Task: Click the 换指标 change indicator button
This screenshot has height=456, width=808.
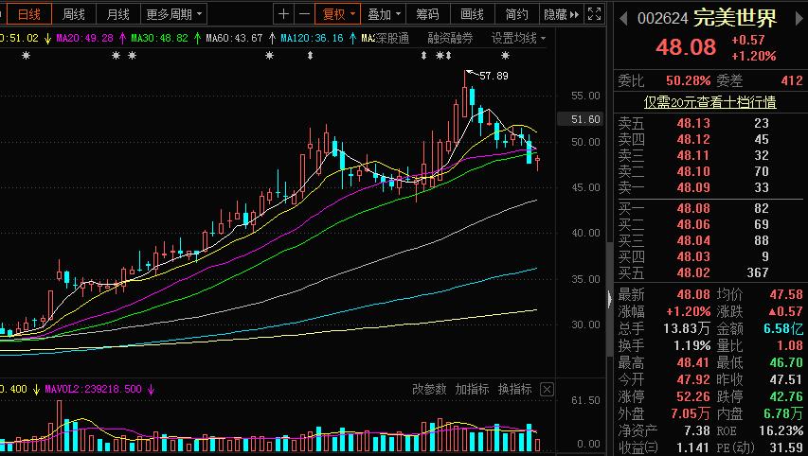Action: (x=515, y=389)
